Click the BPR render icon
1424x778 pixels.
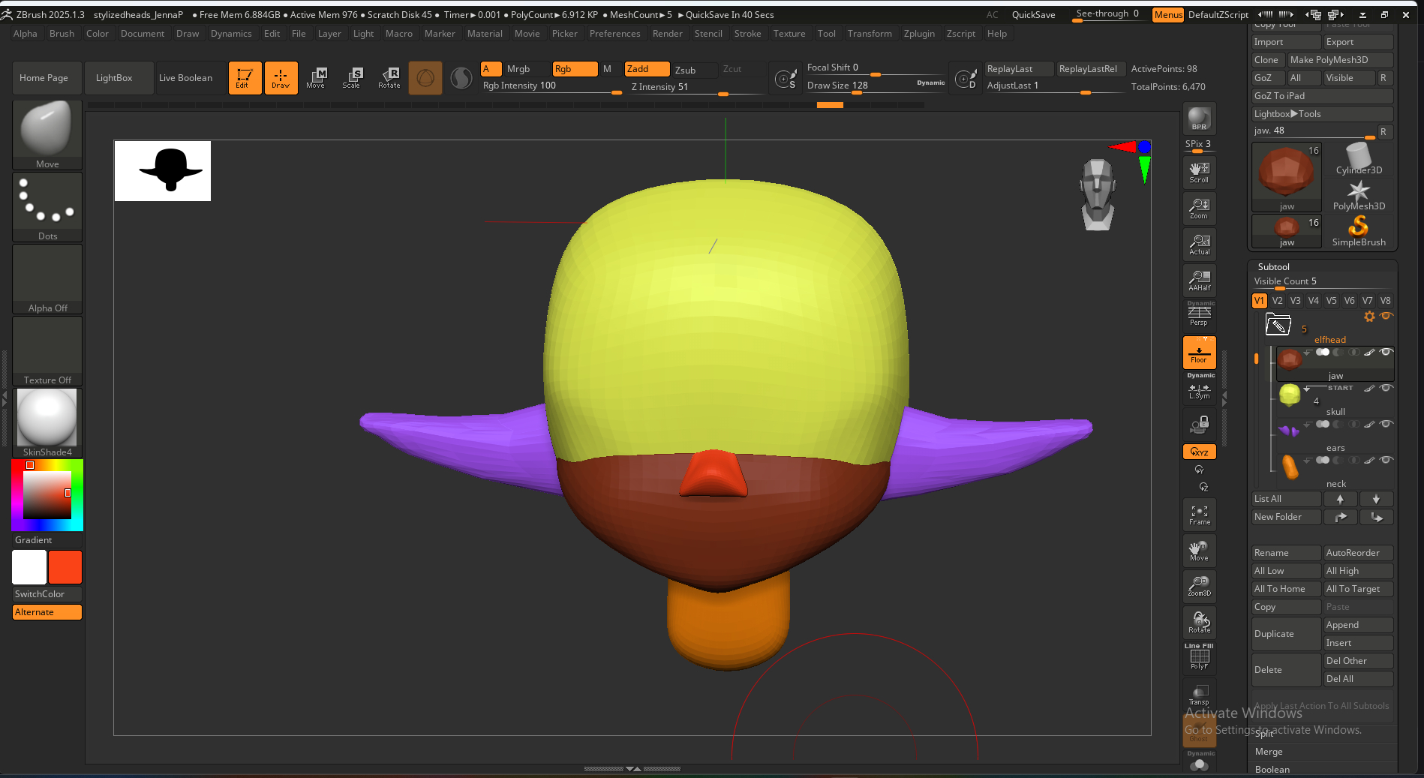(x=1199, y=119)
